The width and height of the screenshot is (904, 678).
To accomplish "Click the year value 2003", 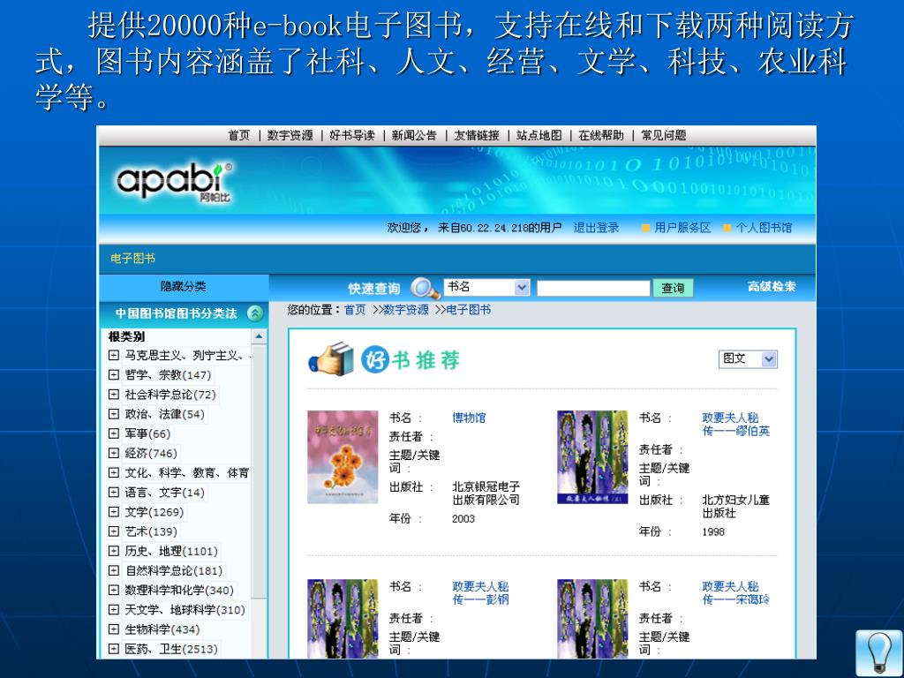I will point(463,519).
